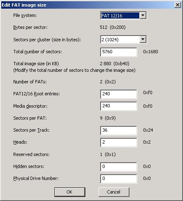Click the Physical Drive Number field
Image resolution: width=183 pixels, height=201 pixels.
click(119, 179)
